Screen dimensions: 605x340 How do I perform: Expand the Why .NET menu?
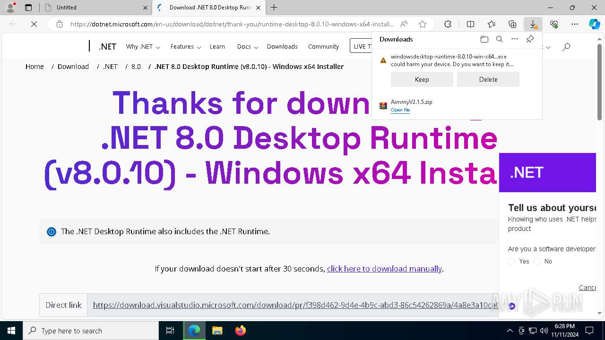coord(143,46)
